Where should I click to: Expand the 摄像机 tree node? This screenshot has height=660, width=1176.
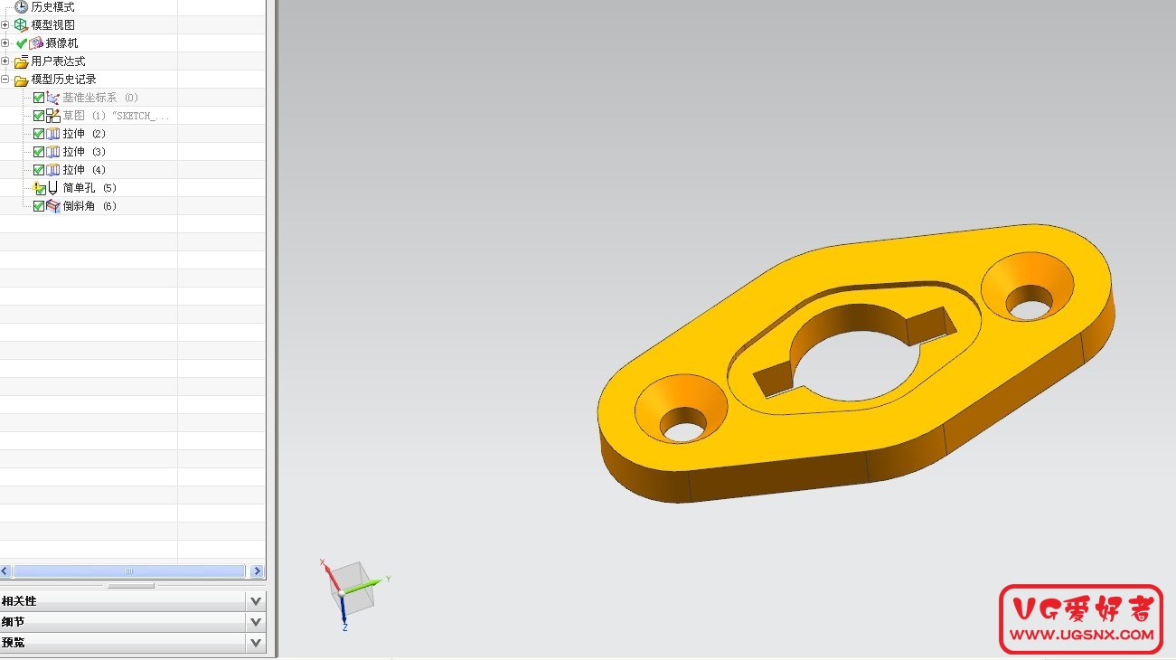pos(5,42)
